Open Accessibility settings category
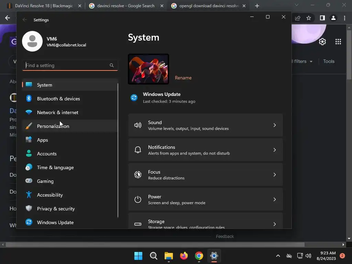Viewport: 352px width, 264px height. pyautogui.click(x=70, y=195)
